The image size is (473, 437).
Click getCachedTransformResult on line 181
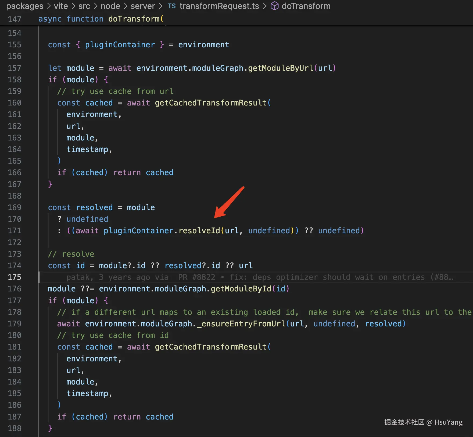pos(211,347)
